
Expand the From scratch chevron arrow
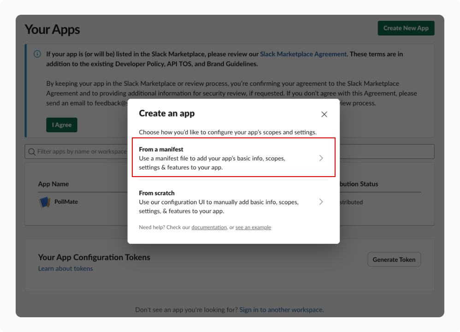321,202
